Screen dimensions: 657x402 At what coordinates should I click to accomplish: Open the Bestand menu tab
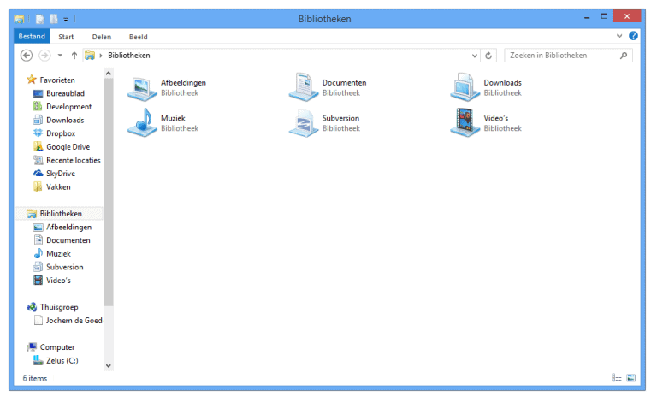32,37
